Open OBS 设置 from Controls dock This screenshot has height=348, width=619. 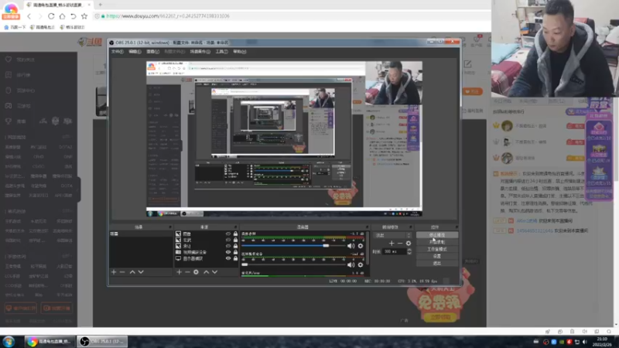pyautogui.click(x=437, y=256)
